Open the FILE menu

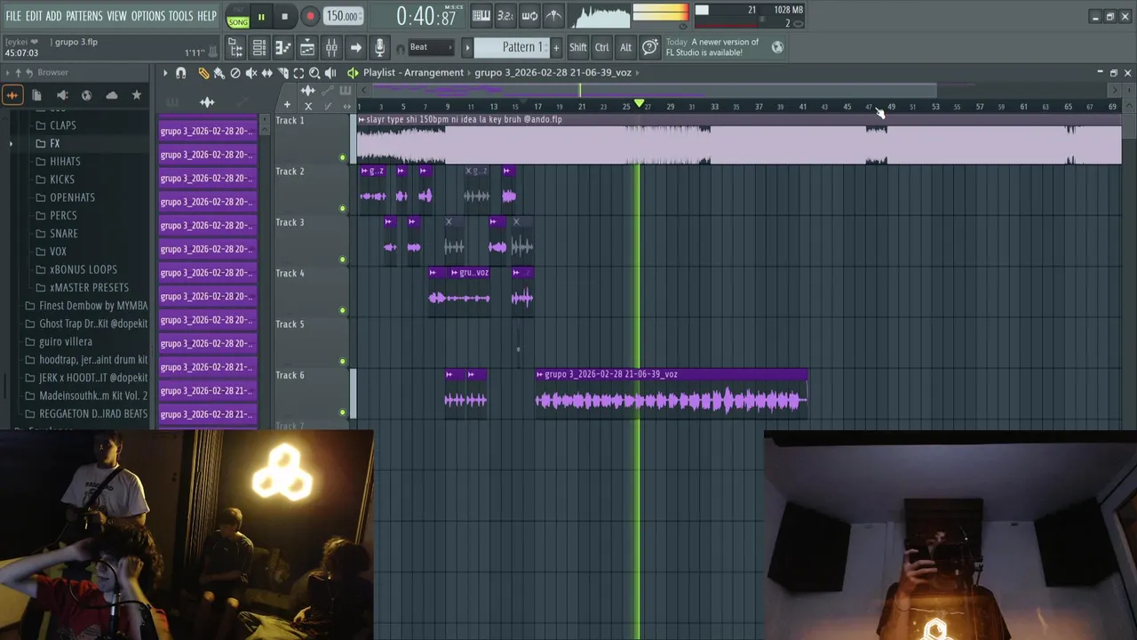(13, 16)
